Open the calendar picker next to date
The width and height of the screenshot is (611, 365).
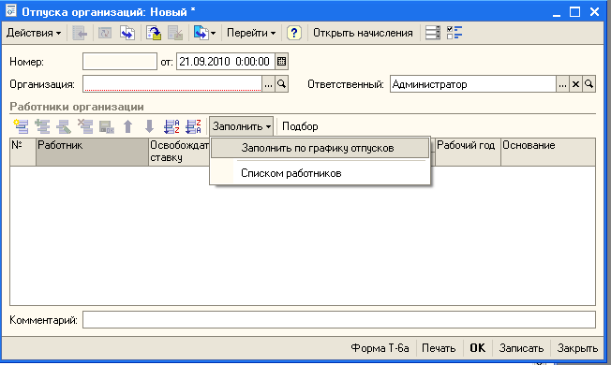[281, 62]
